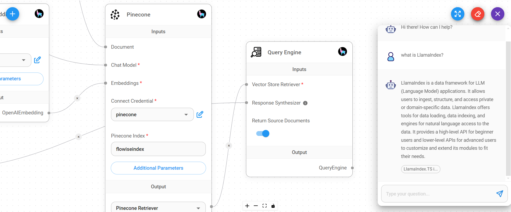This screenshot has height=212, width=511.
Task: Edit the pinecone credential with the pencil icon
Action: point(200,114)
